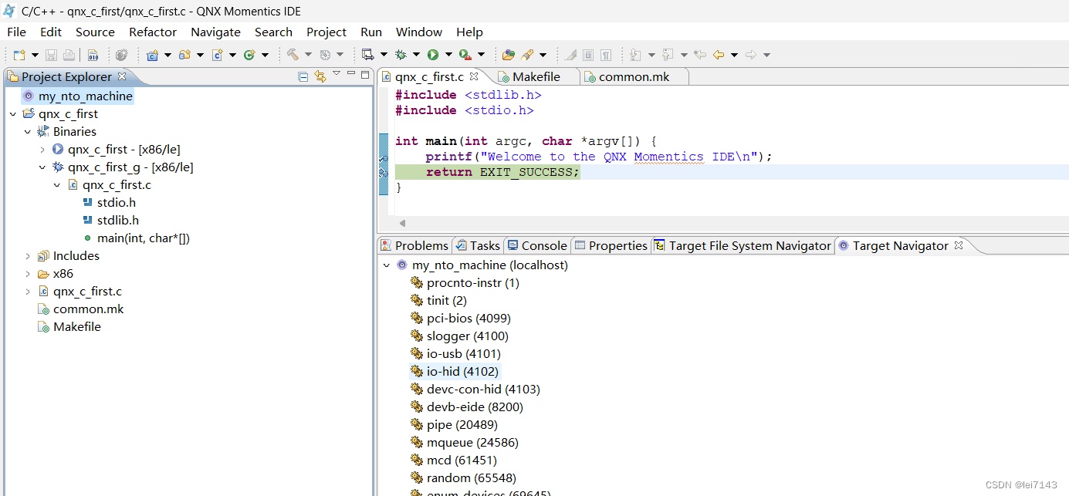Click the Print toolbar icon
The height and width of the screenshot is (496, 1069).
69,55
